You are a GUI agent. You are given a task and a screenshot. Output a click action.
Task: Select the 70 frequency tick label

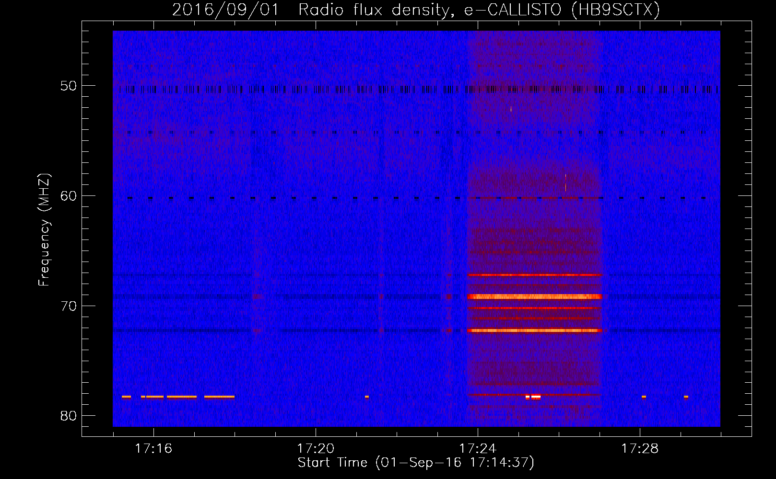point(69,306)
